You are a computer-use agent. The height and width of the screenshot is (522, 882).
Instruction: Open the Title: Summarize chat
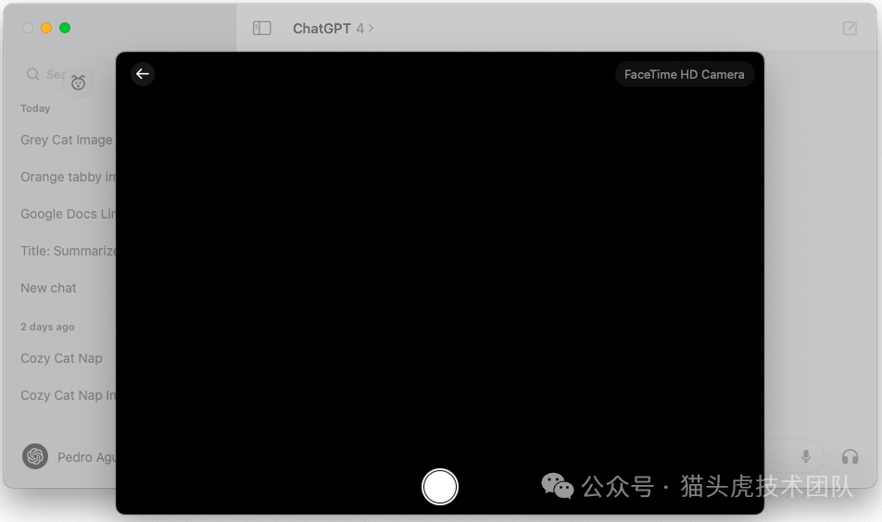point(68,251)
